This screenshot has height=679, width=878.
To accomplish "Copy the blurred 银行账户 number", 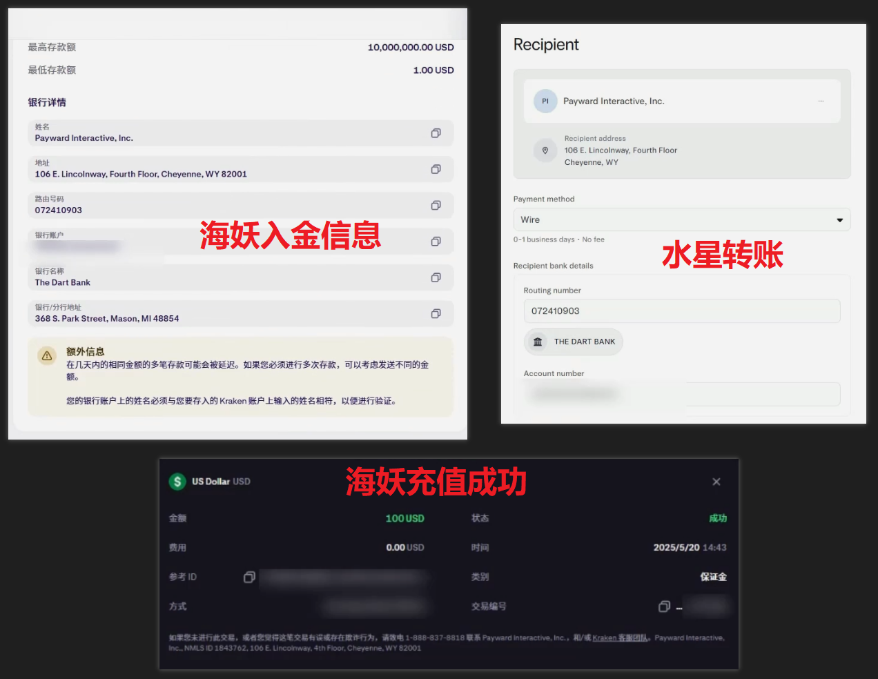I will 436,242.
